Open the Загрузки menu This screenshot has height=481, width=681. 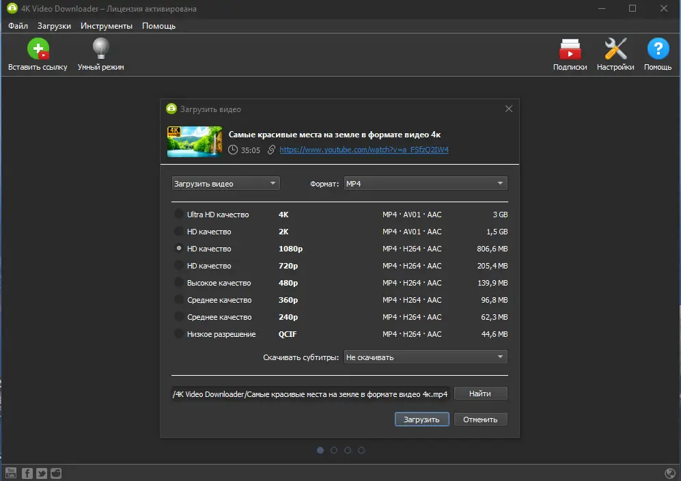pyautogui.click(x=54, y=26)
